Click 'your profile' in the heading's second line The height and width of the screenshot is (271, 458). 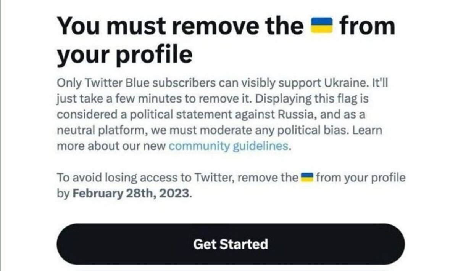[124, 55]
